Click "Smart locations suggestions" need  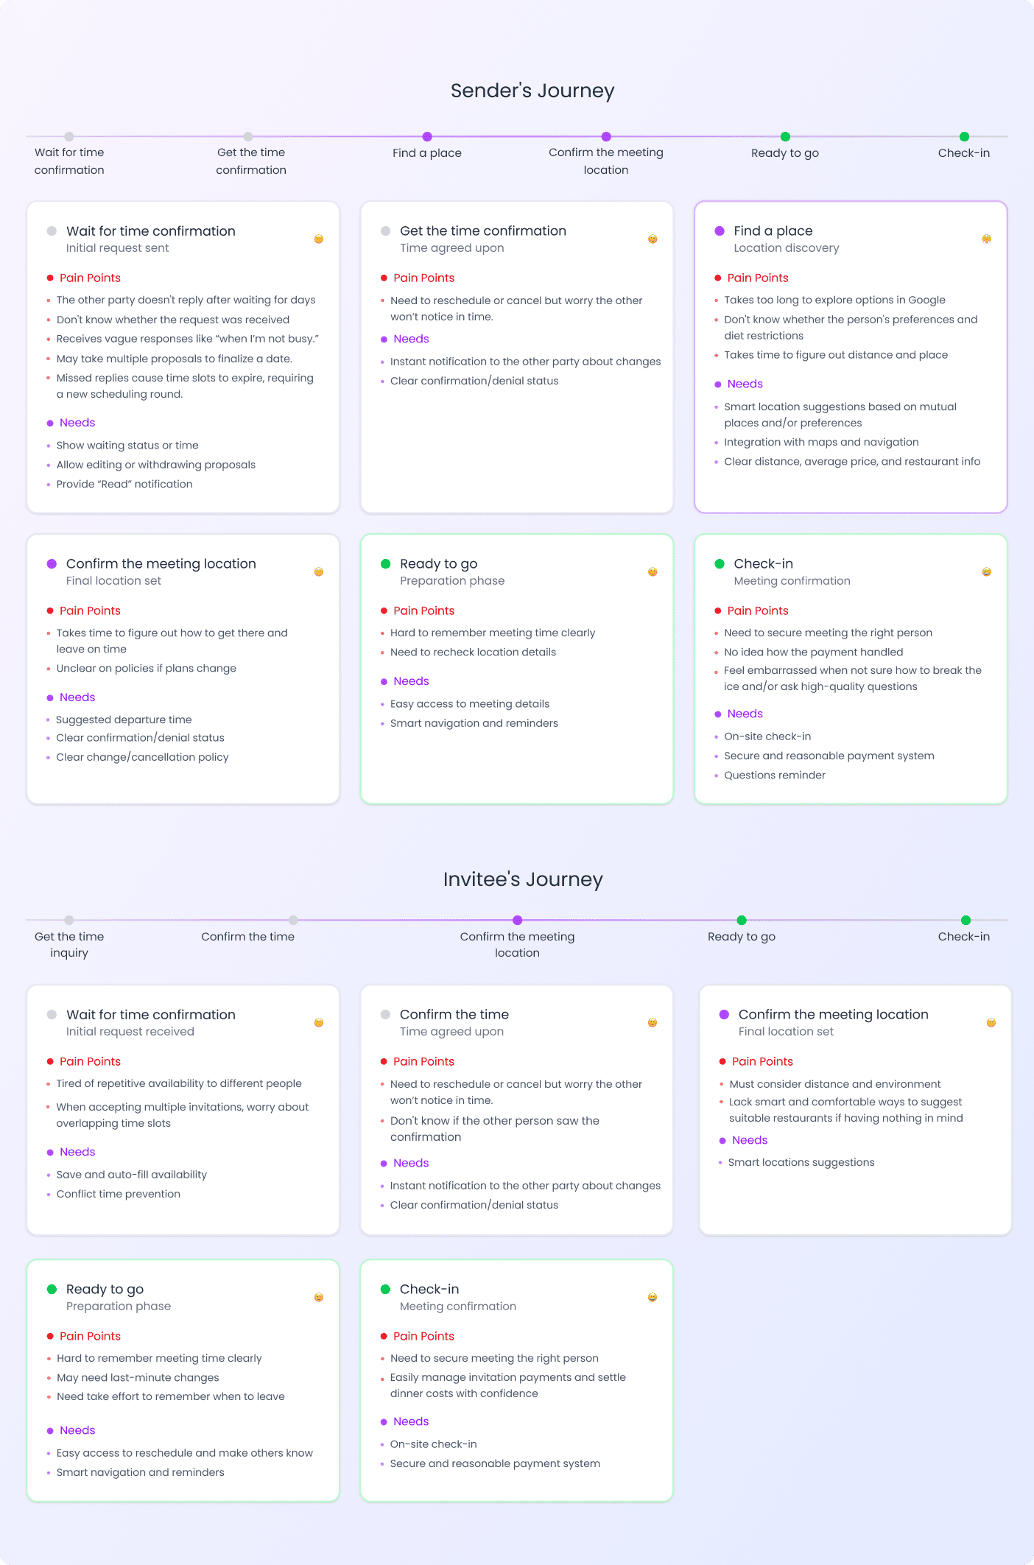(x=801, y=1162)
